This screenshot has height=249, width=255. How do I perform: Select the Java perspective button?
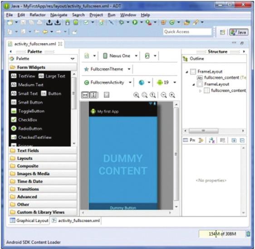[239, 32]
